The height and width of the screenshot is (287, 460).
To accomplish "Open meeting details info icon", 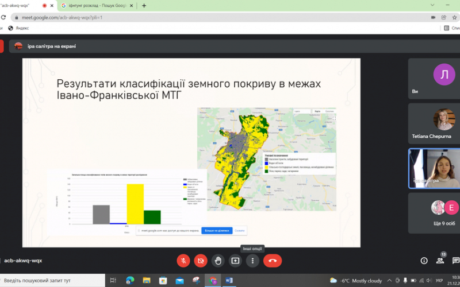I will pos(424,261).
